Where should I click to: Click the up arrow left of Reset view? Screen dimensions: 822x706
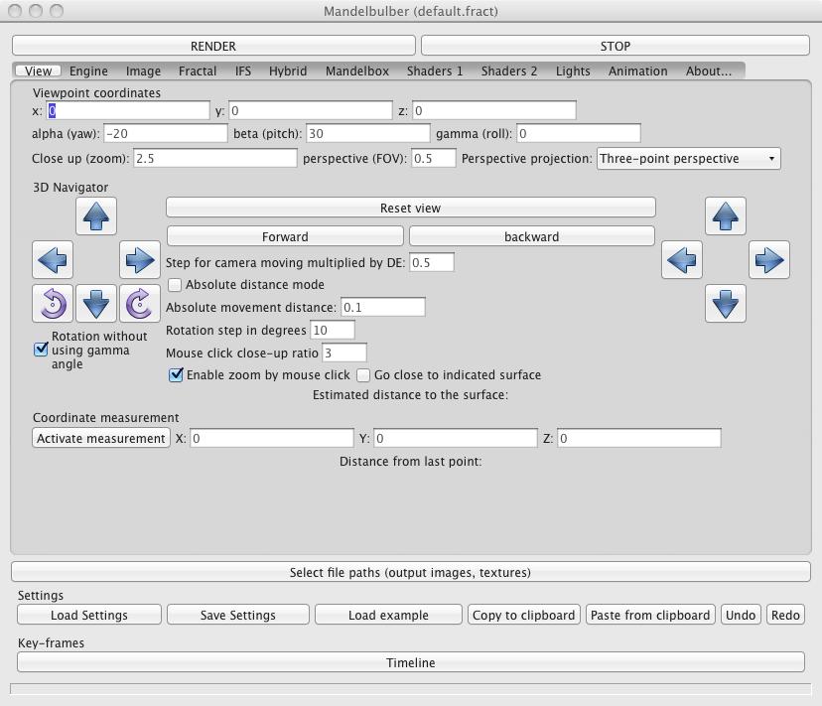click(x=96, y=215)
